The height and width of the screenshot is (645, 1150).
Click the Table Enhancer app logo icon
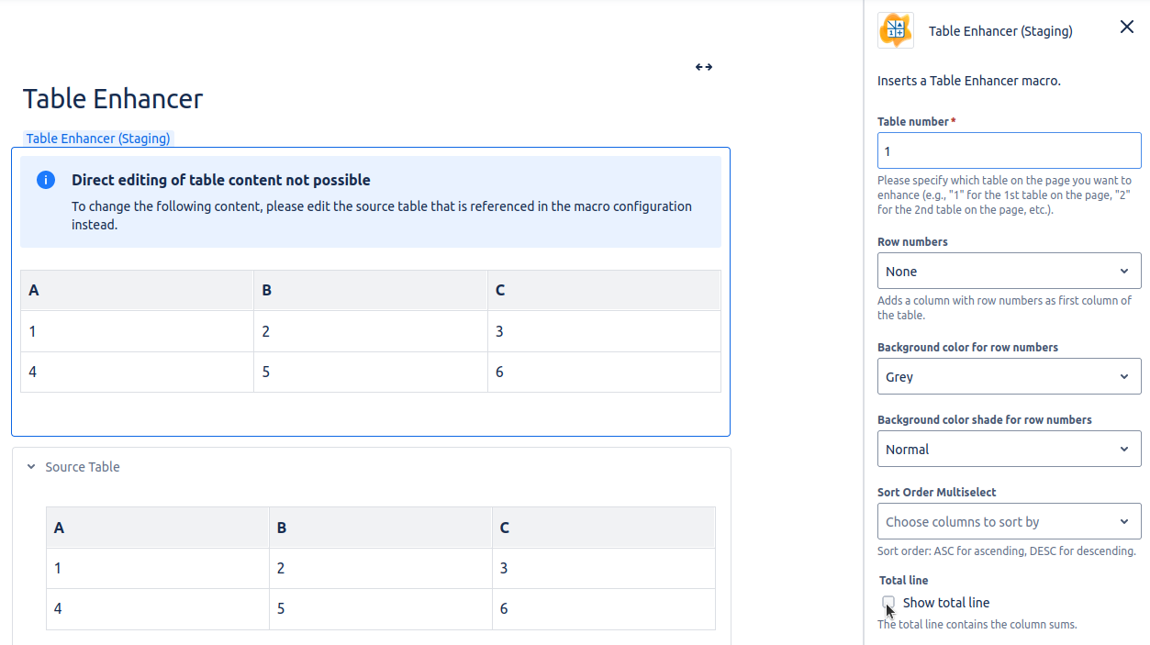pyautogui.click(x=896, y=30)
